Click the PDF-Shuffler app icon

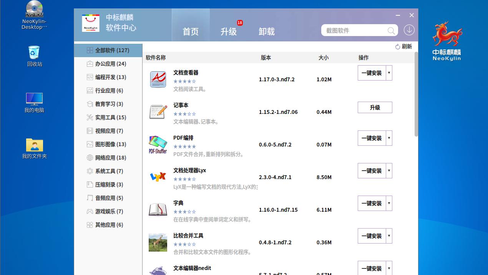pos(158,145)
